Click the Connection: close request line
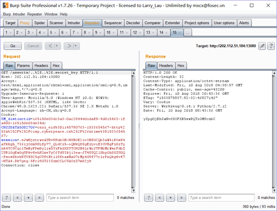The image size is (277, 211). [20, 165]
